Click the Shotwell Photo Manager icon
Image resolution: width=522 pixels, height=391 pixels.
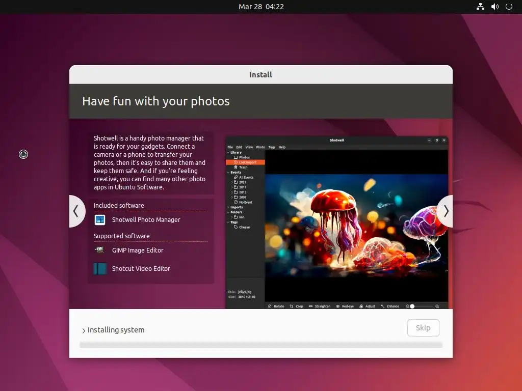(x=100, y=220)
